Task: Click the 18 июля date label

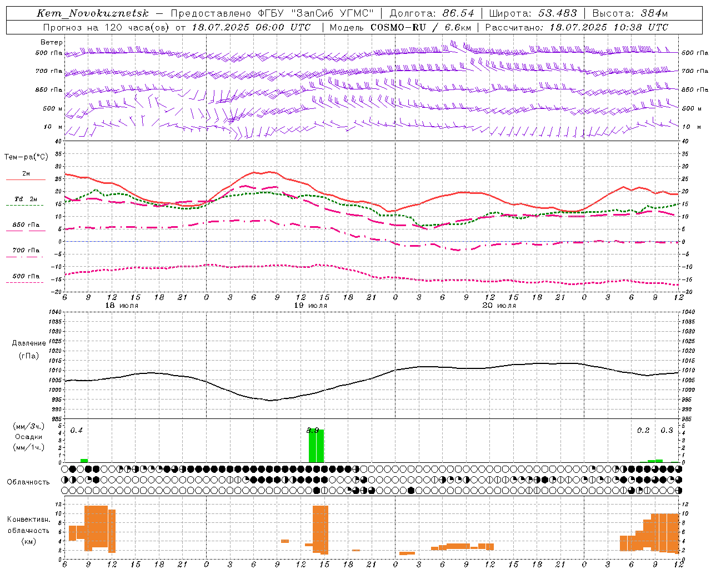Action: pos(122,306)
